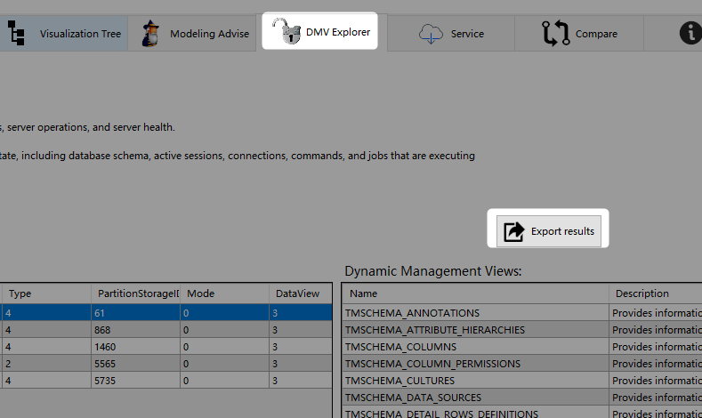Click the Modeling Advise wizard icon
The width and height of the screenshot is (702, 418).
point(155,34)
